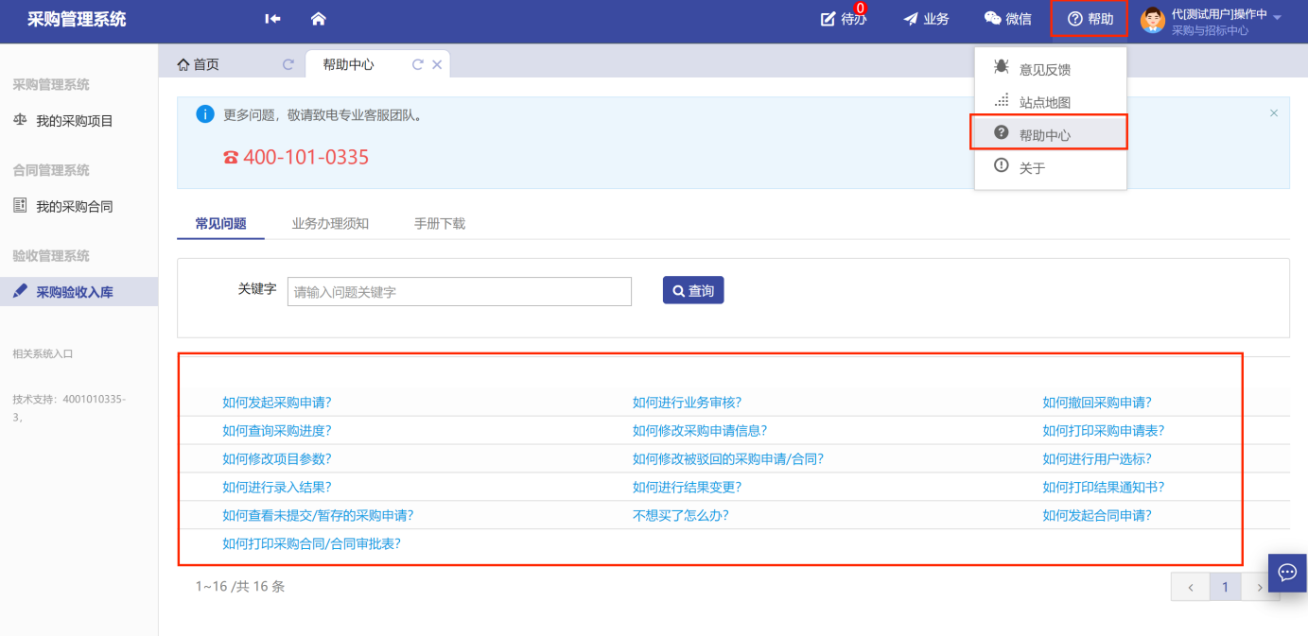
Task: Expand the 帮助 dropdown menu
Action: [1090, 19]
